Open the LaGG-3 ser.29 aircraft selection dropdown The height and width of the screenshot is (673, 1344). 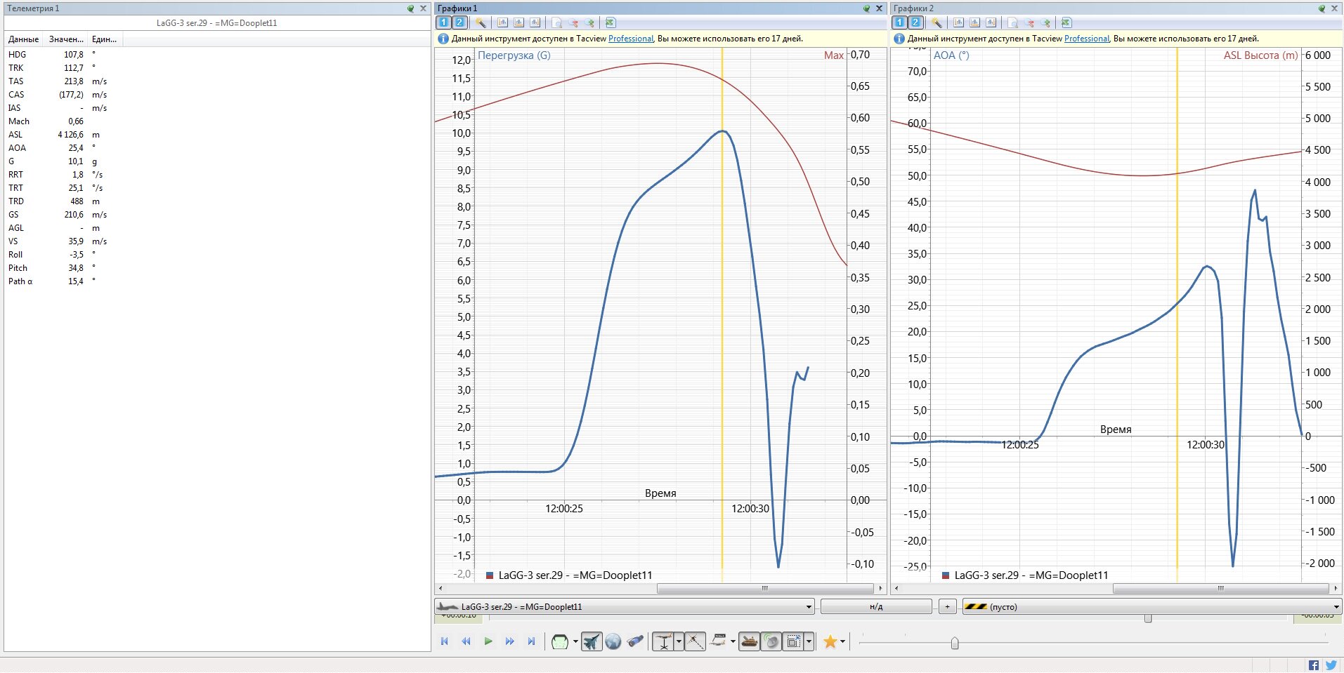click(808, 607)
